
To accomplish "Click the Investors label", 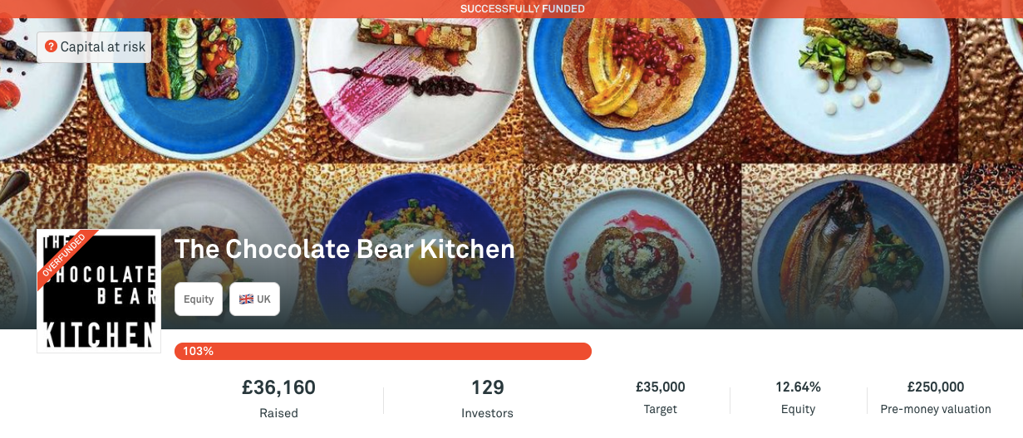I will (x=487, y=413).
